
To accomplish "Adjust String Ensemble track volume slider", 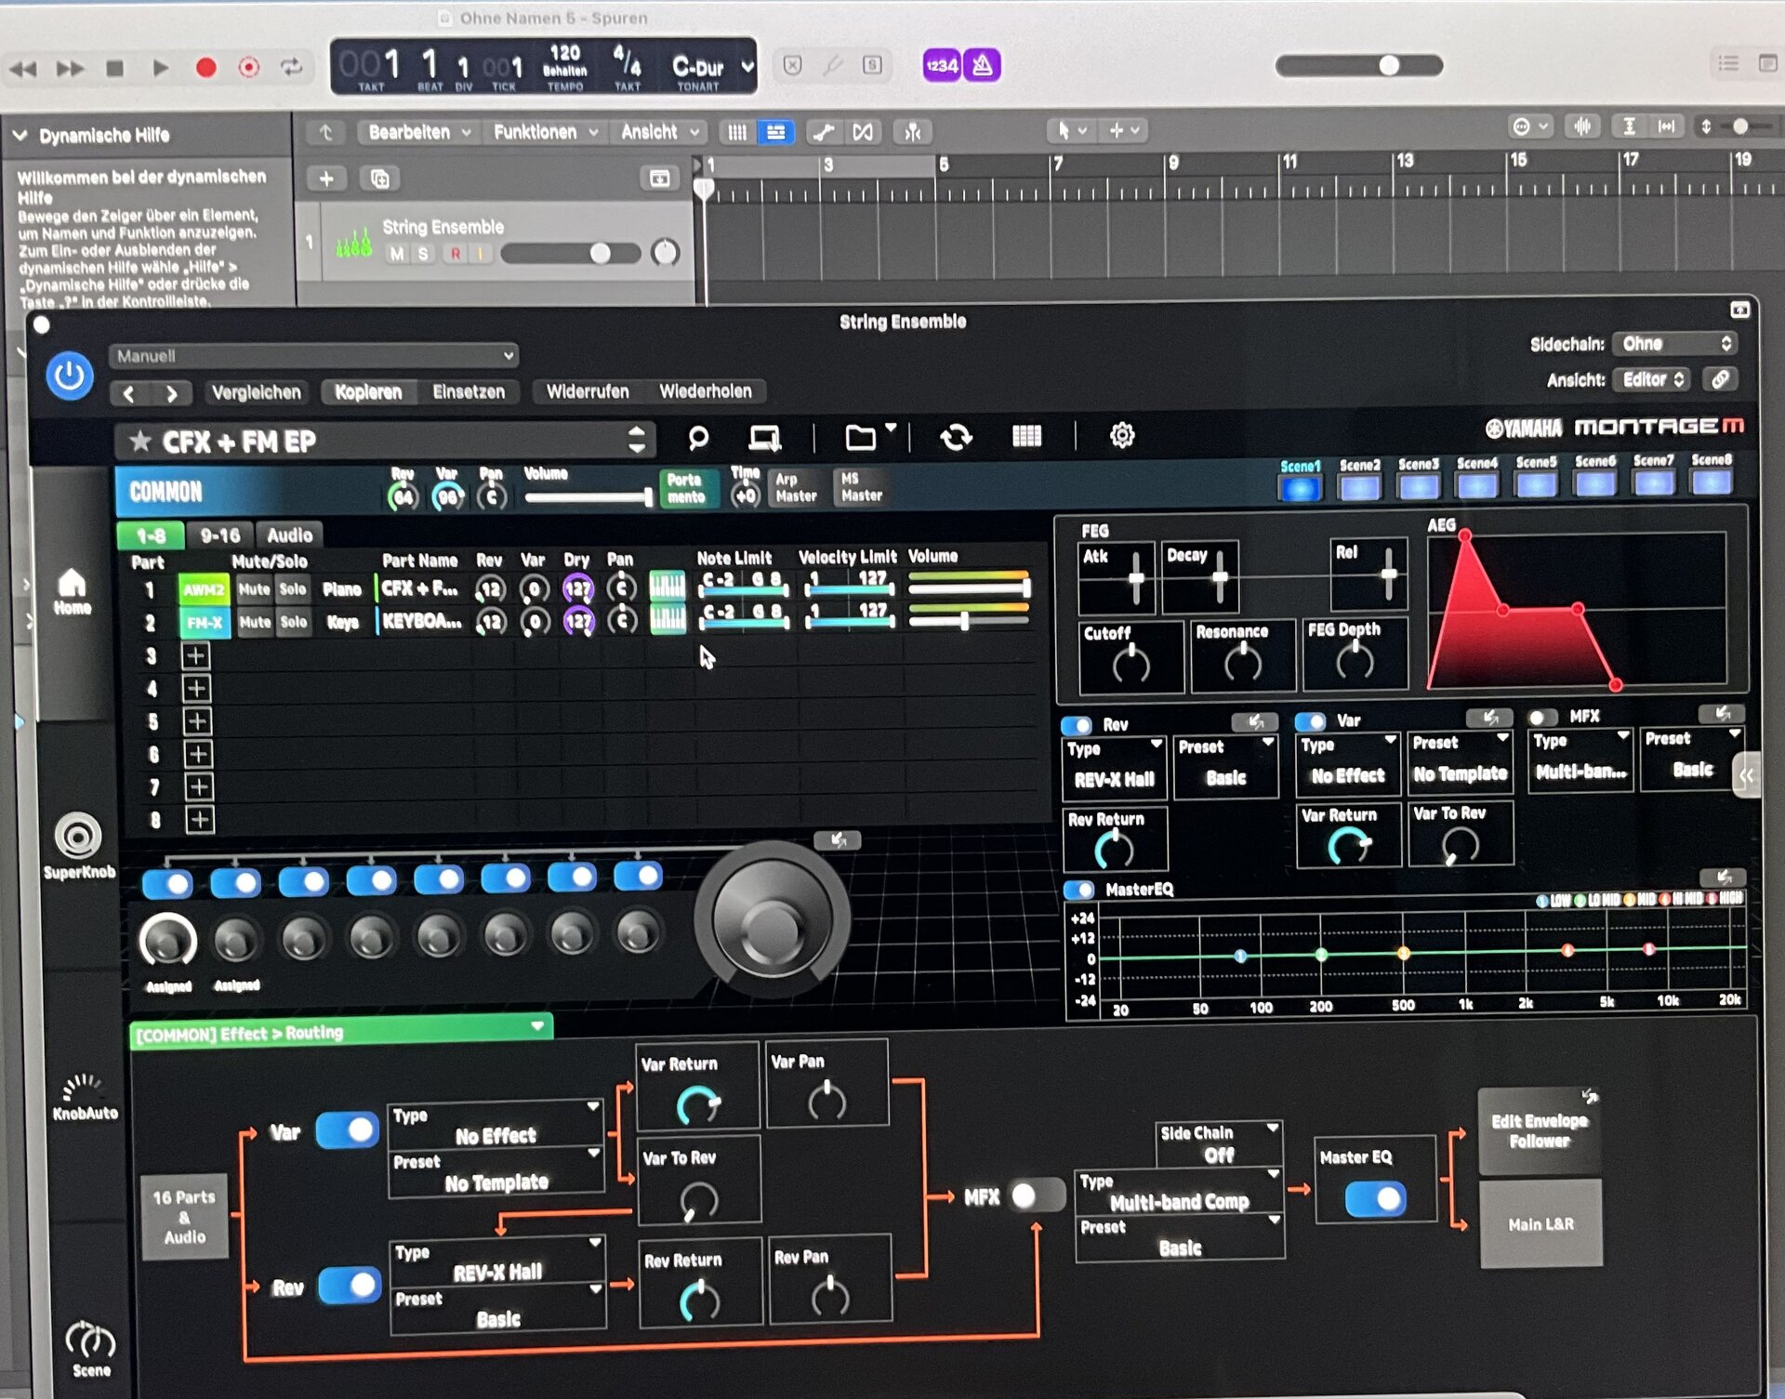I will tap(570, 254).
